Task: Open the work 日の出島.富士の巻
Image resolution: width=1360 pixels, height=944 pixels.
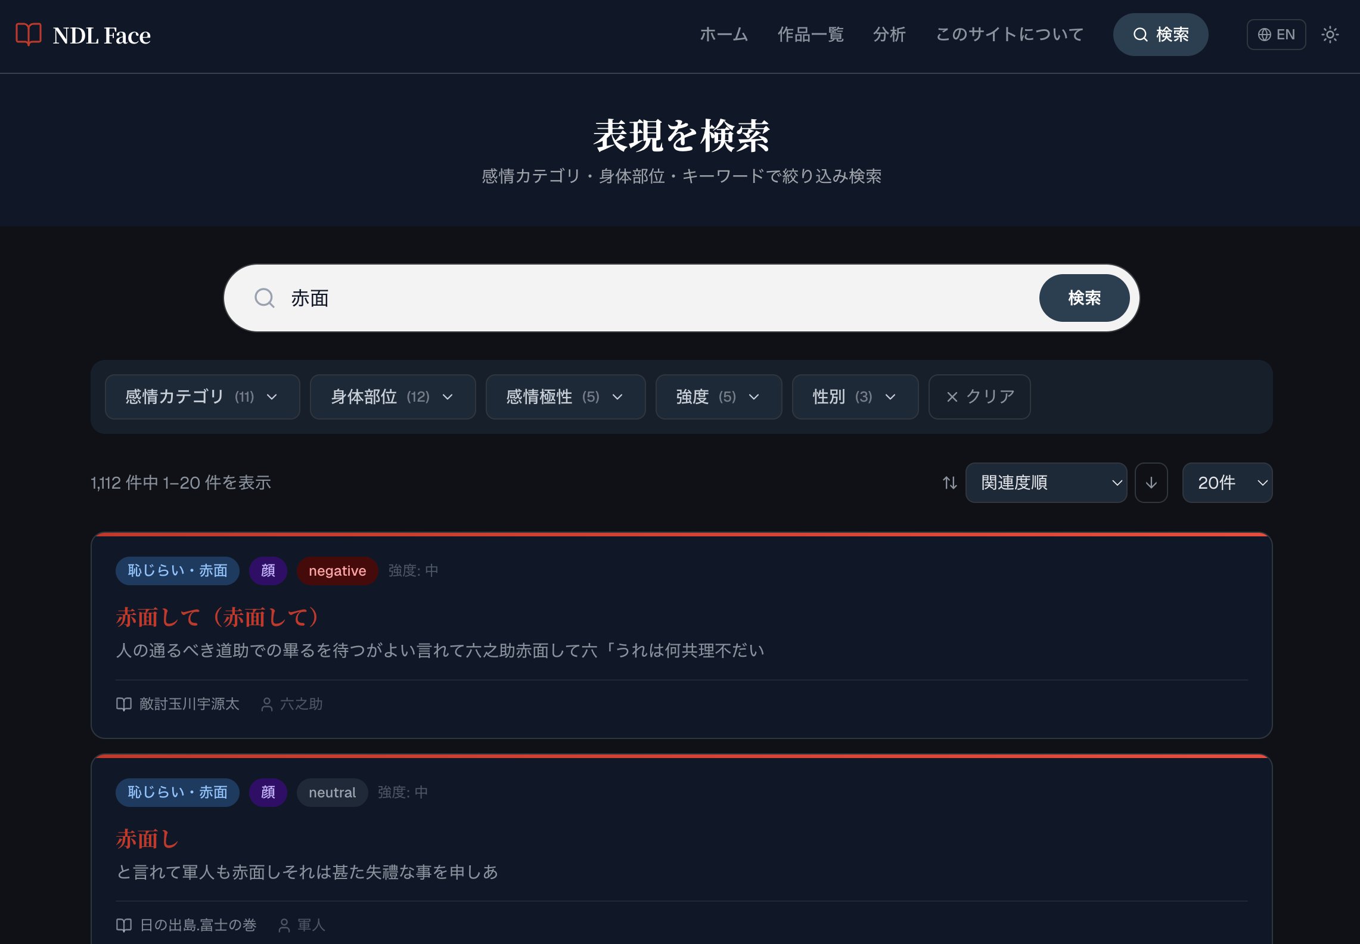Action: pyautogui.click(x=198, y=926)
